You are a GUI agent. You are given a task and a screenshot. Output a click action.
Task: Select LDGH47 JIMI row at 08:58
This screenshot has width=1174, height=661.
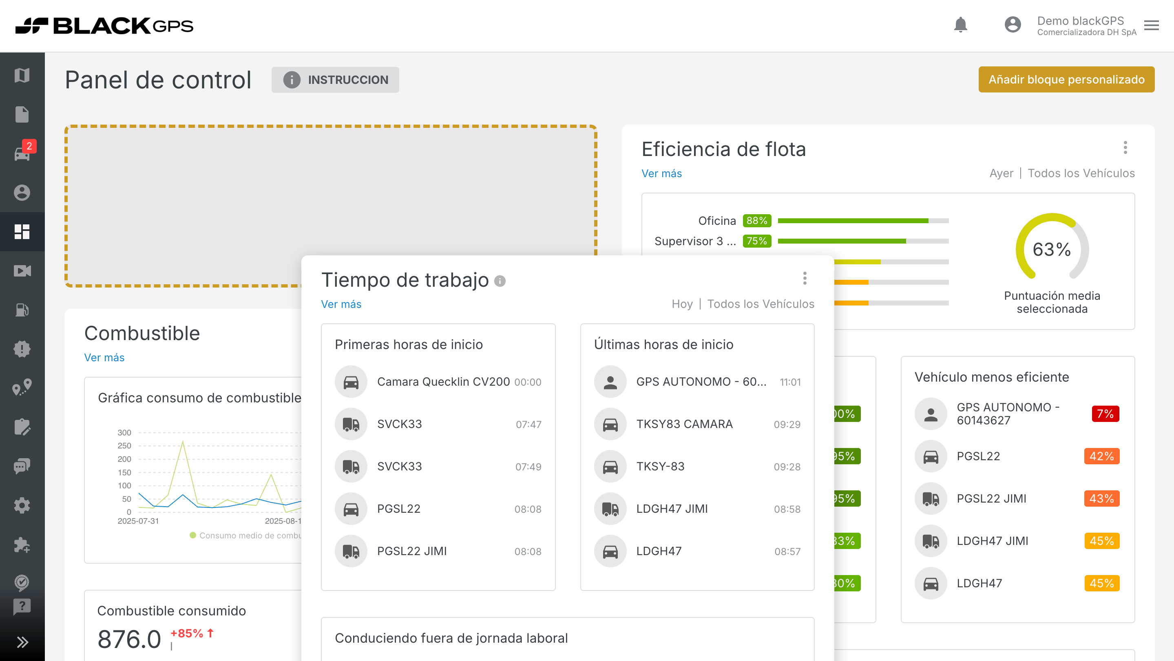click(697, 509)
